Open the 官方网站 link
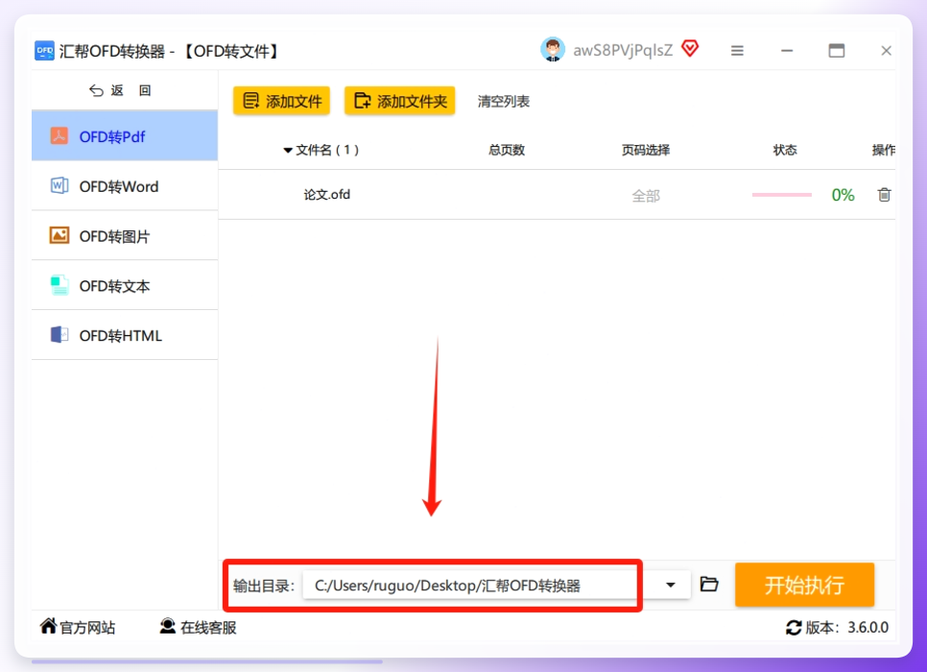This screenshot has height=672, width=927. pyautogui.click(x=87, y=628)
